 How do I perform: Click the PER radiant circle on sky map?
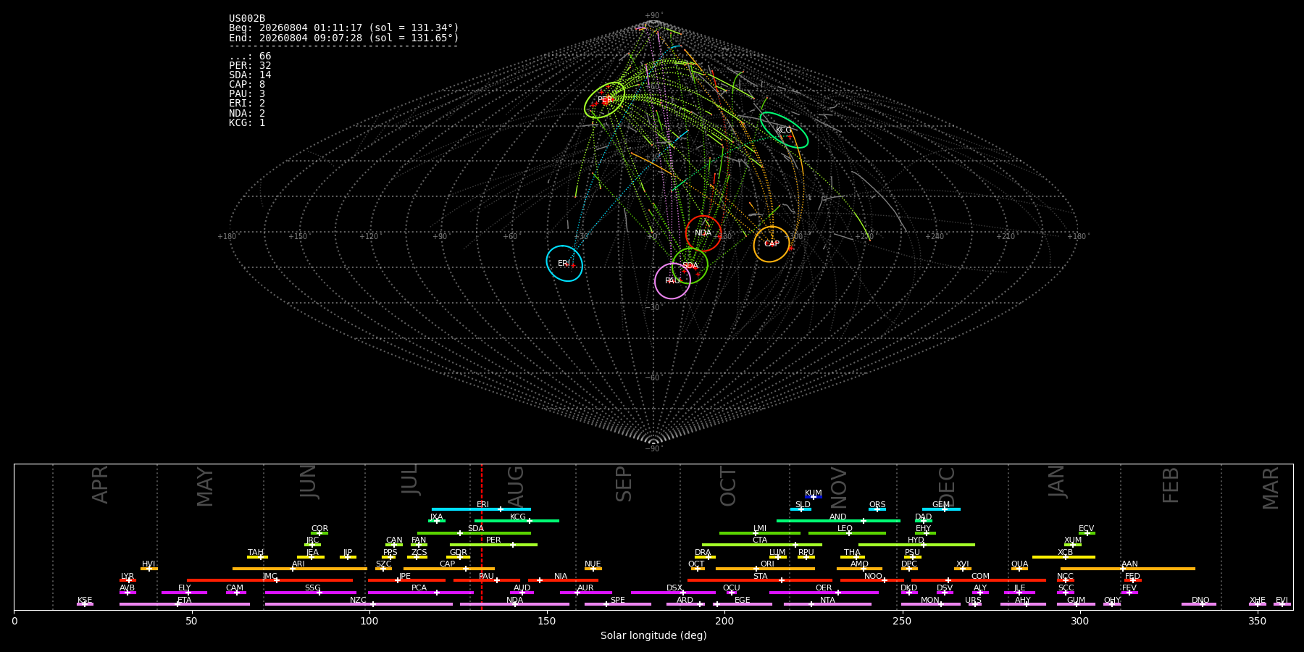coord(605,100)
